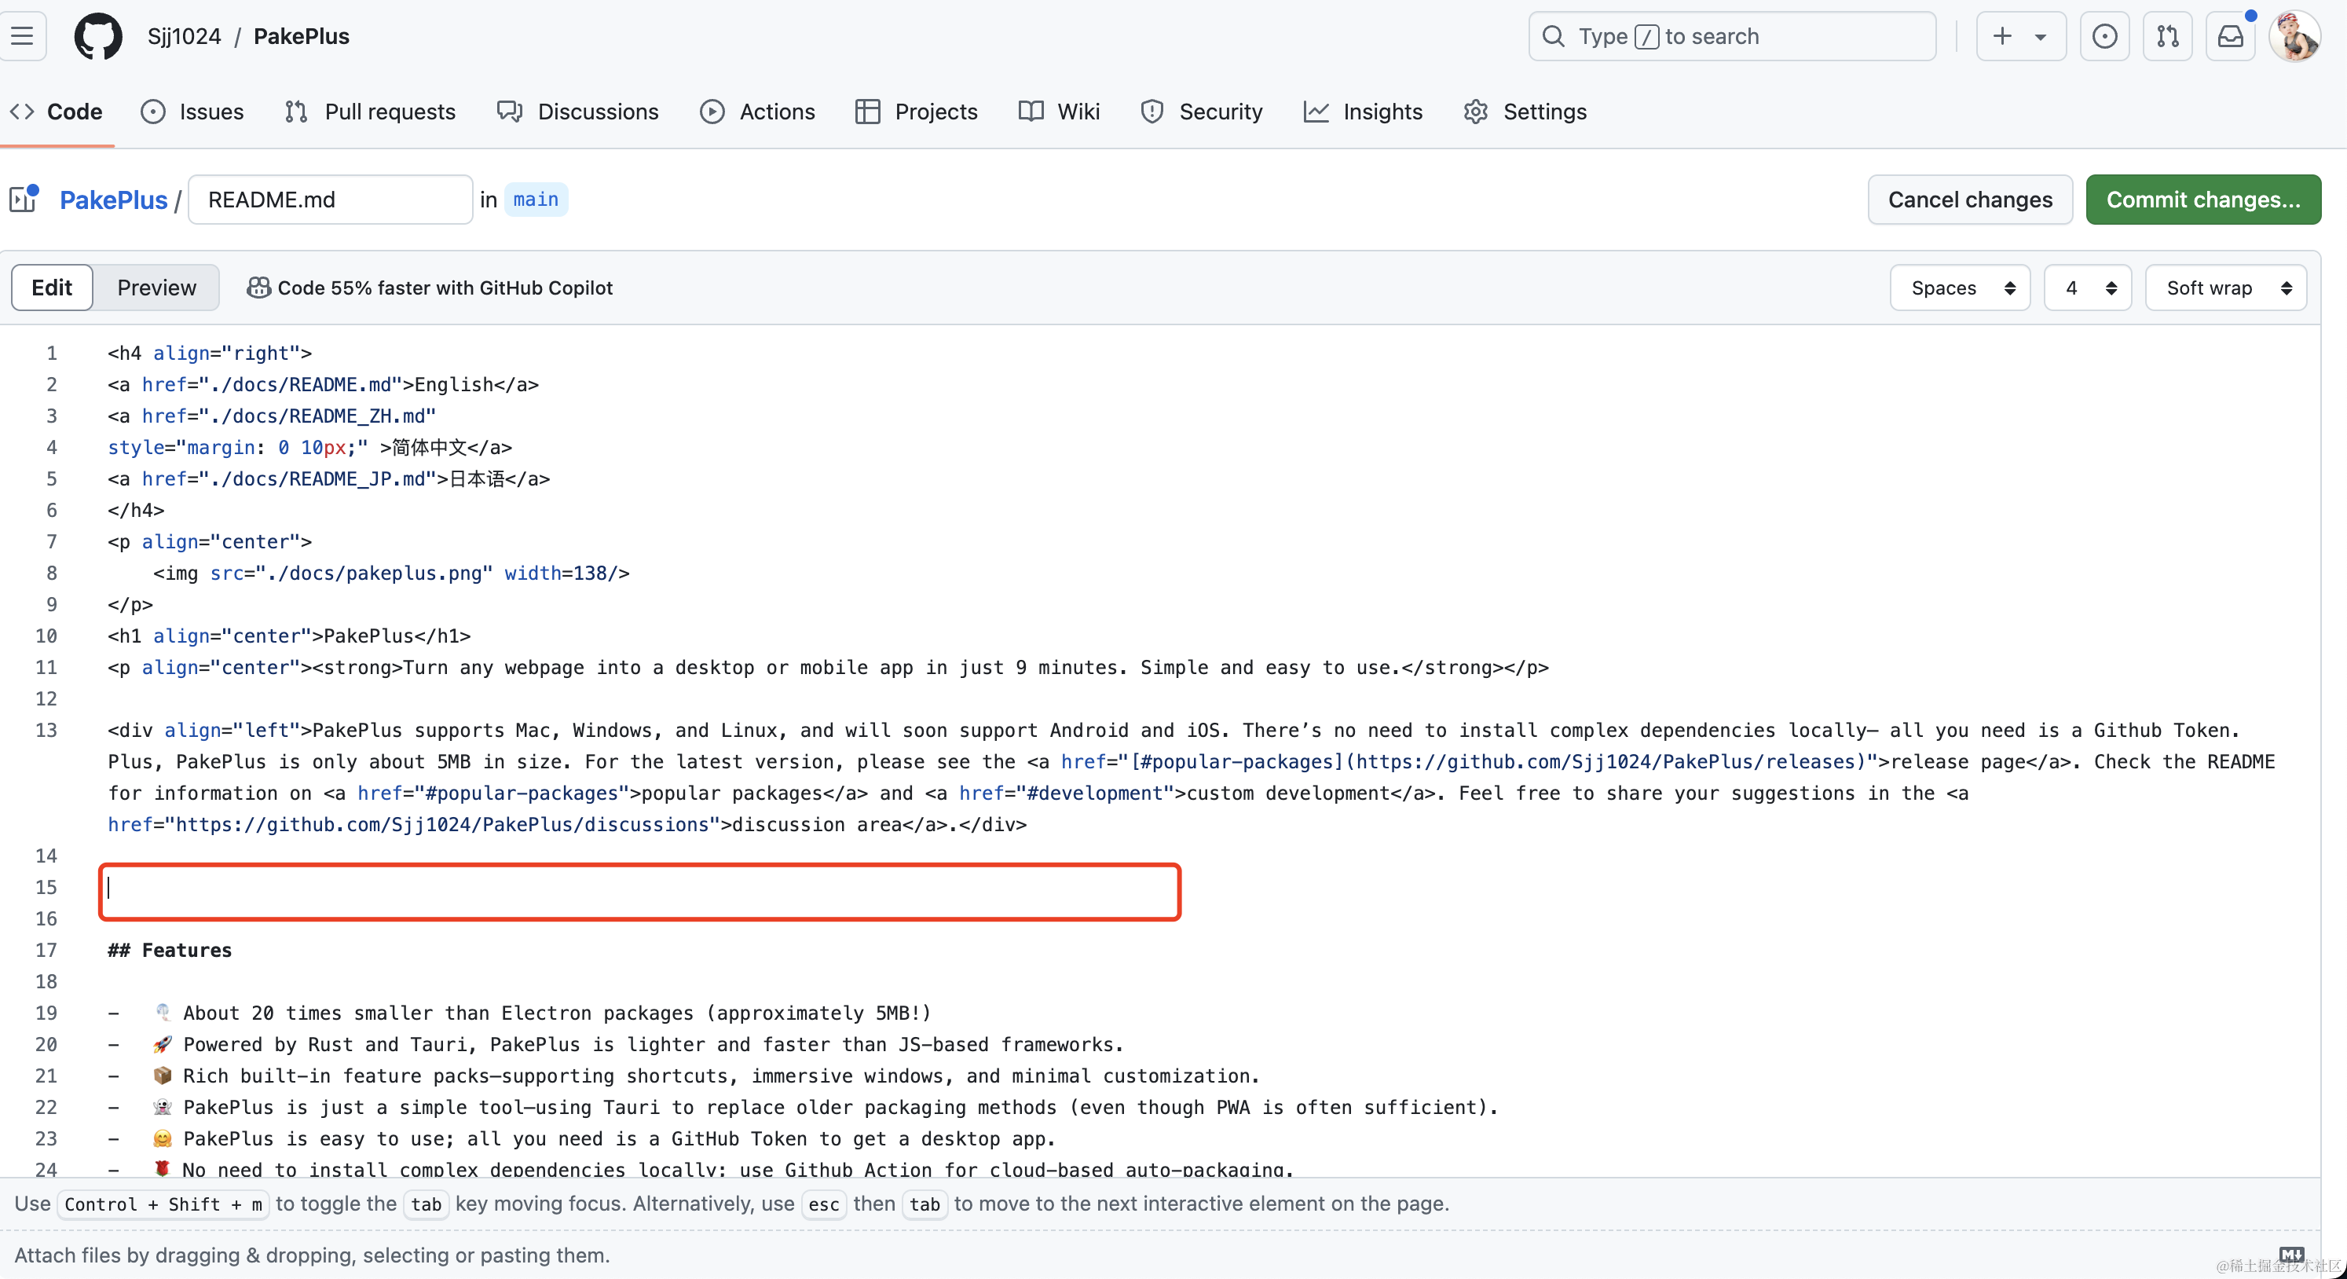
Task: Click the README.md filename input field
Action: pyautogui.click(x=330, y=200)
